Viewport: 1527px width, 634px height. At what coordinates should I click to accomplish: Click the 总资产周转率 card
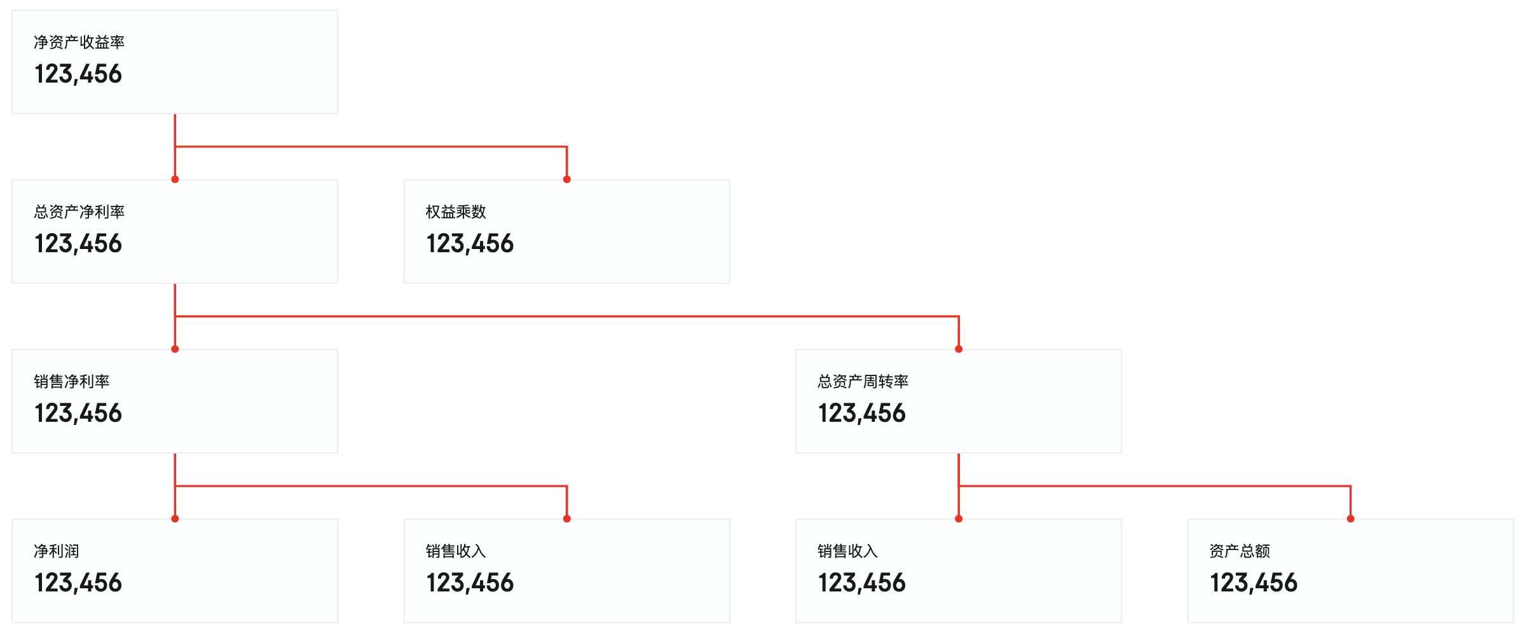[x=958, y=401]
